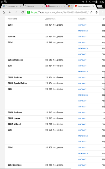Open механика link for 520d
Screen dimensions: 105x169
(x=83, y=31)
